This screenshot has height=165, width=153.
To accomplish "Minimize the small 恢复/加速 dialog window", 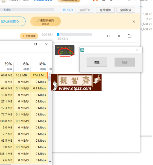I will click(115, 50).
